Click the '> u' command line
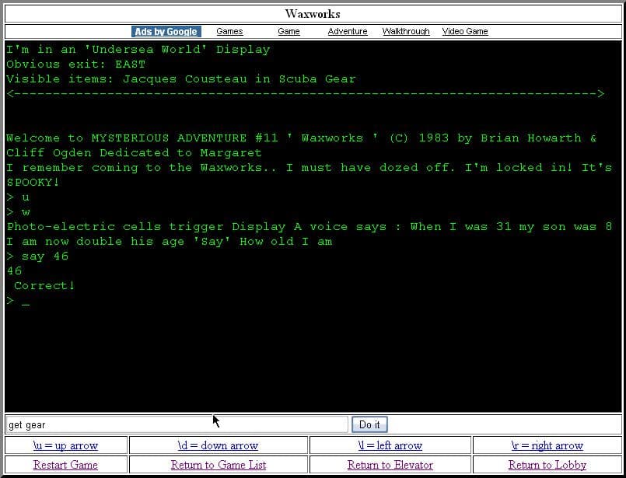The image size is (626, 478). 18,197
